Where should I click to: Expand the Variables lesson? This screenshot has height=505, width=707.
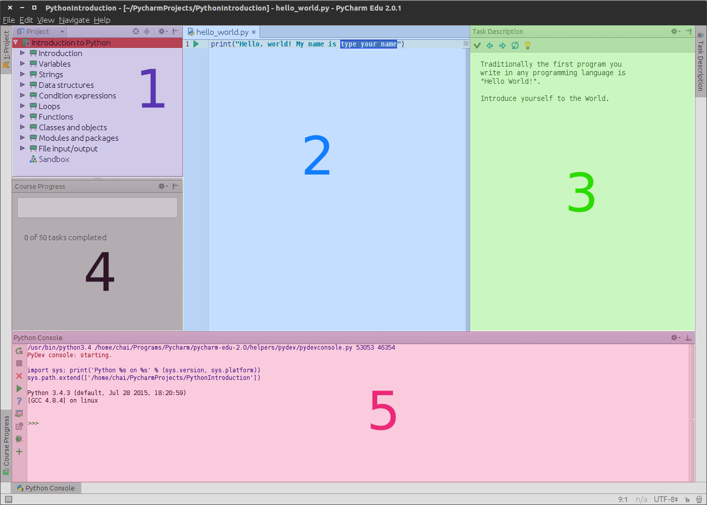[22, 64]
